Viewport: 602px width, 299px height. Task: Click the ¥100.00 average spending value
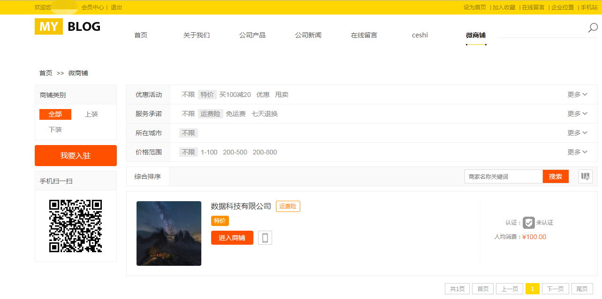(x=534, y=237)
